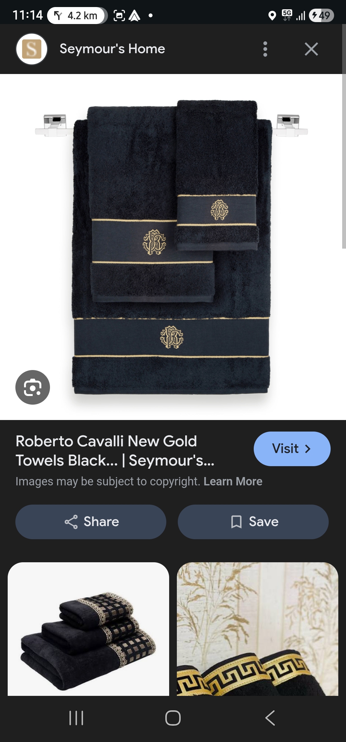Close the image viewer with X
The image size is (346, 742).
[311, 49]
